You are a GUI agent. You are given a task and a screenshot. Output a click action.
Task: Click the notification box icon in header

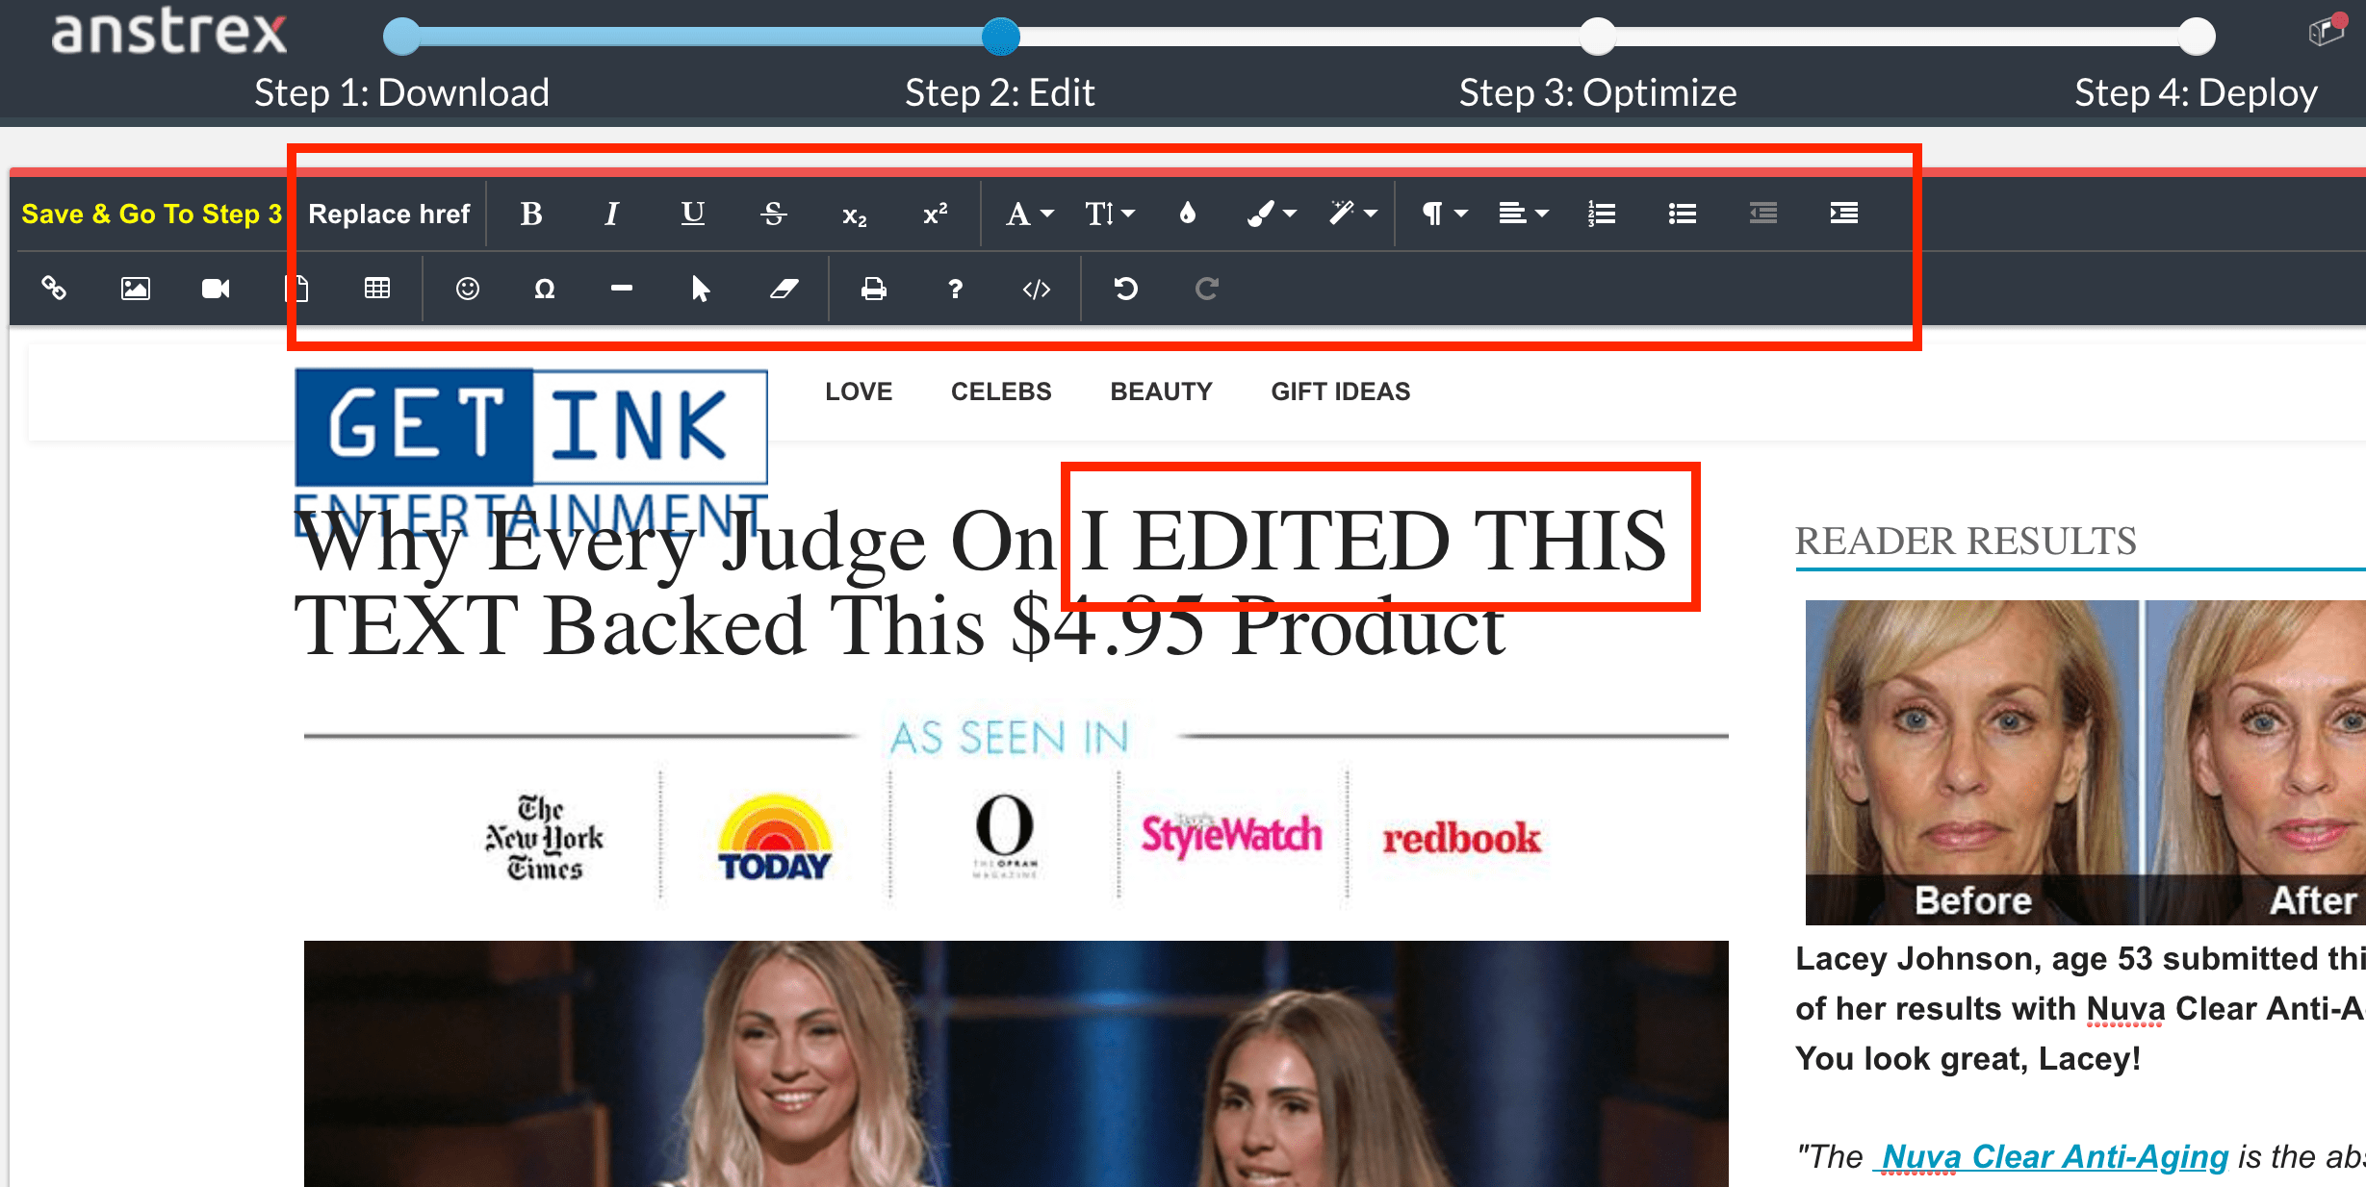click(x=2327, y=29)
